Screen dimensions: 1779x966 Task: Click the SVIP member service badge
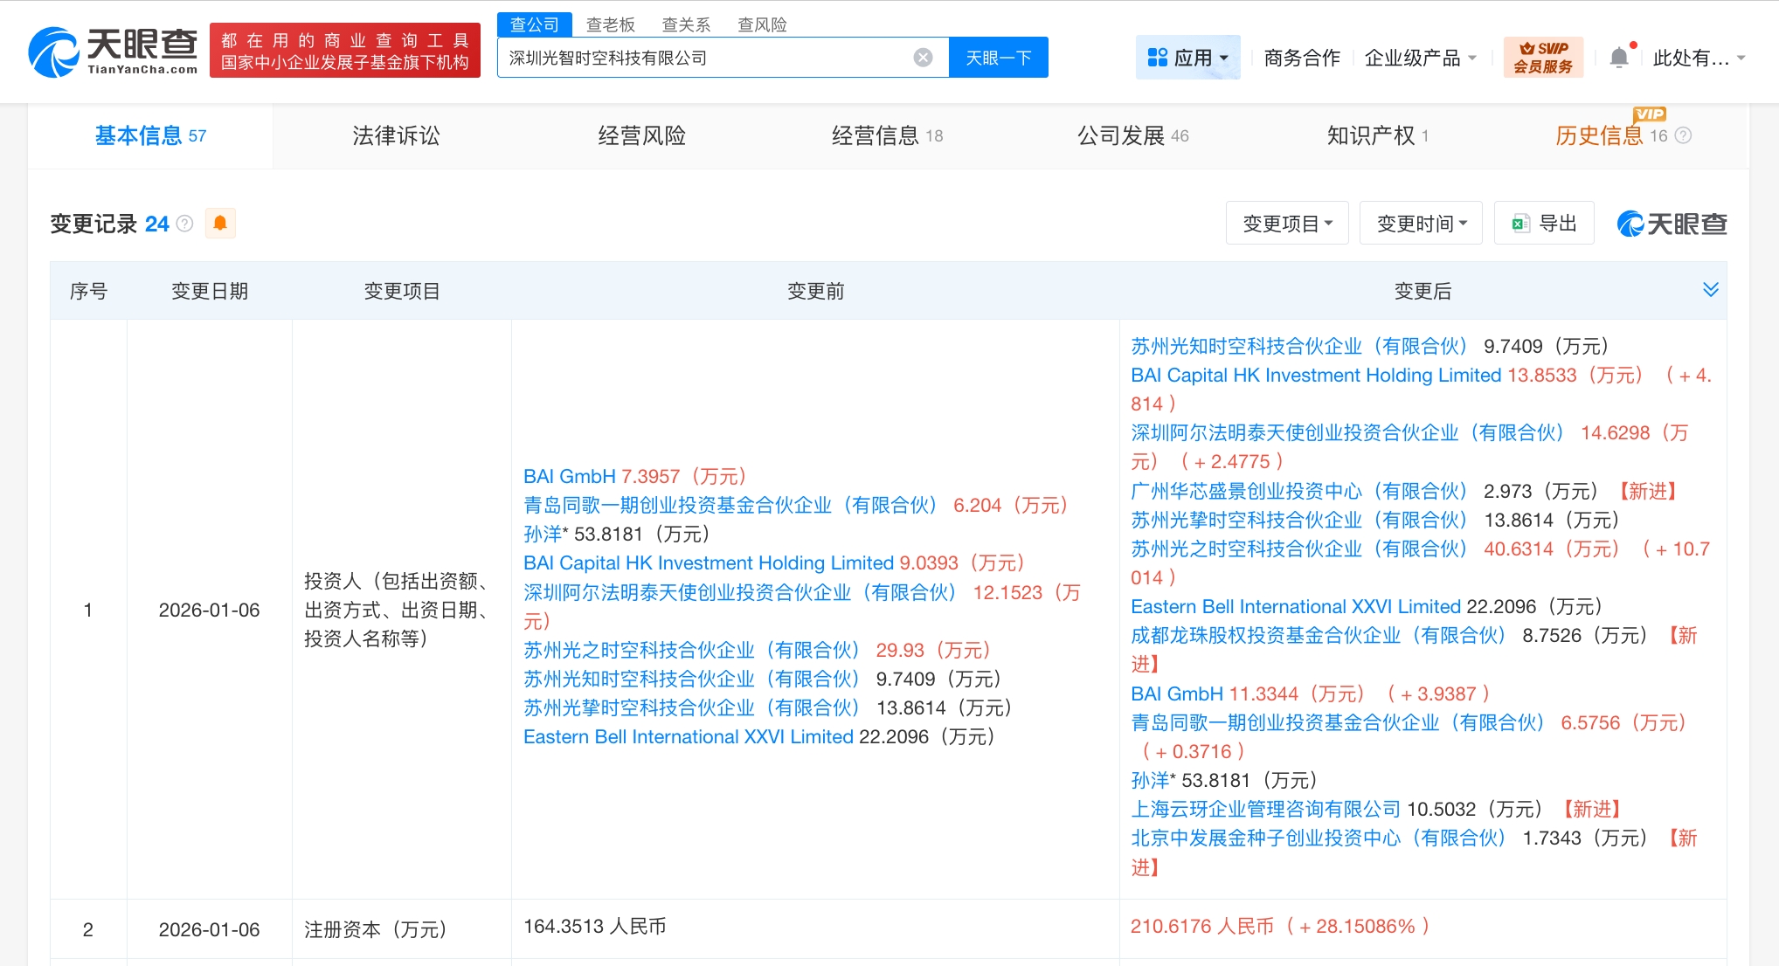tap(1542, 58)
